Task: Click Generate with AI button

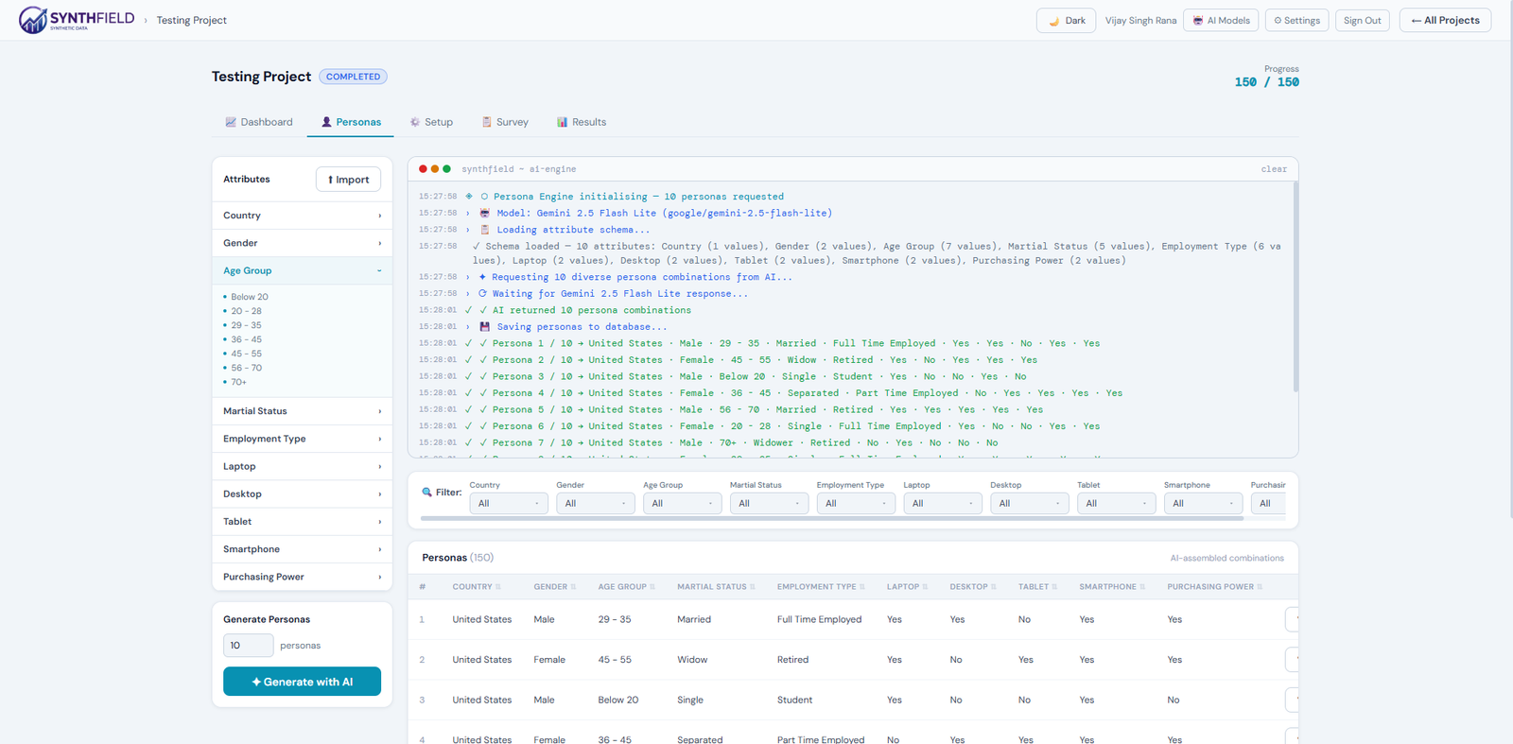Action: point(302,682)
